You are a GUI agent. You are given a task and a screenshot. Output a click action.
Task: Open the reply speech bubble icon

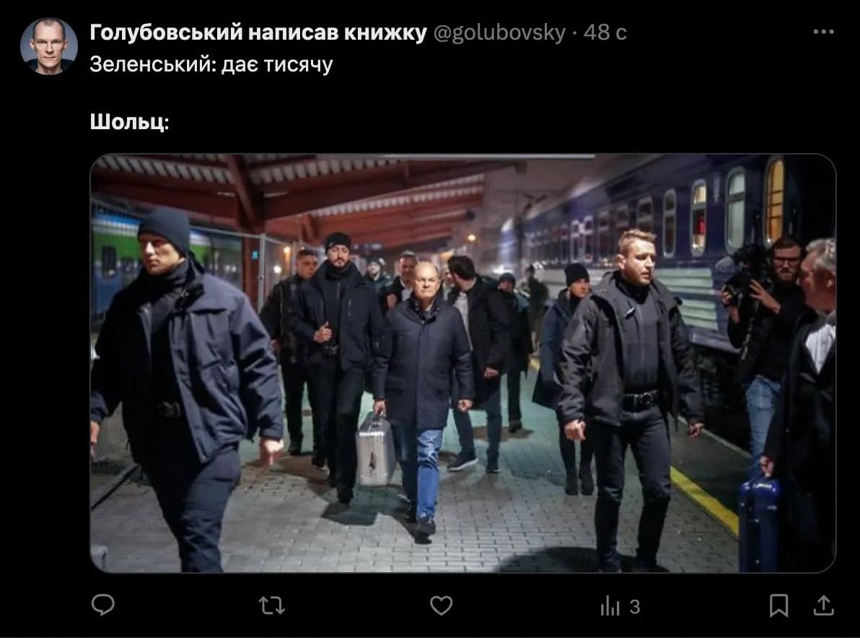tap(102, 605)
